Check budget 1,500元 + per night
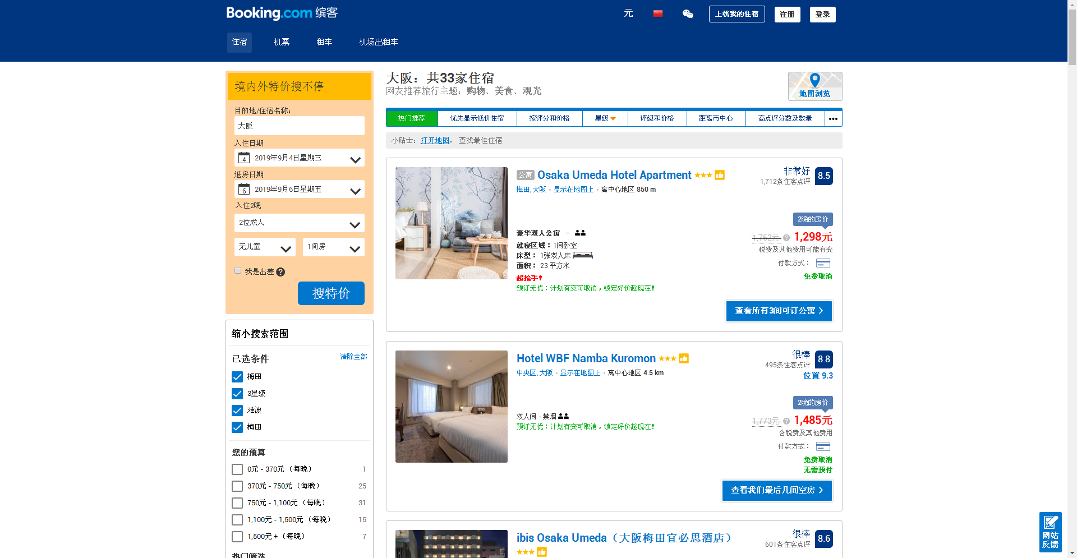1077x558 pixels. pyautogui.click(x=237, y=537)
